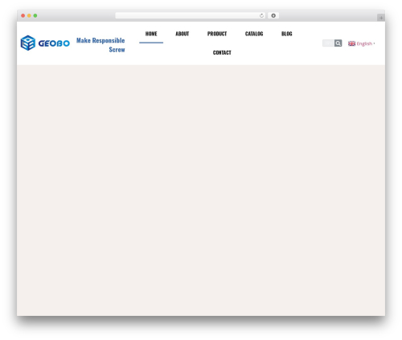
Task: Click the red close window button
Action: tap(23, 15)
